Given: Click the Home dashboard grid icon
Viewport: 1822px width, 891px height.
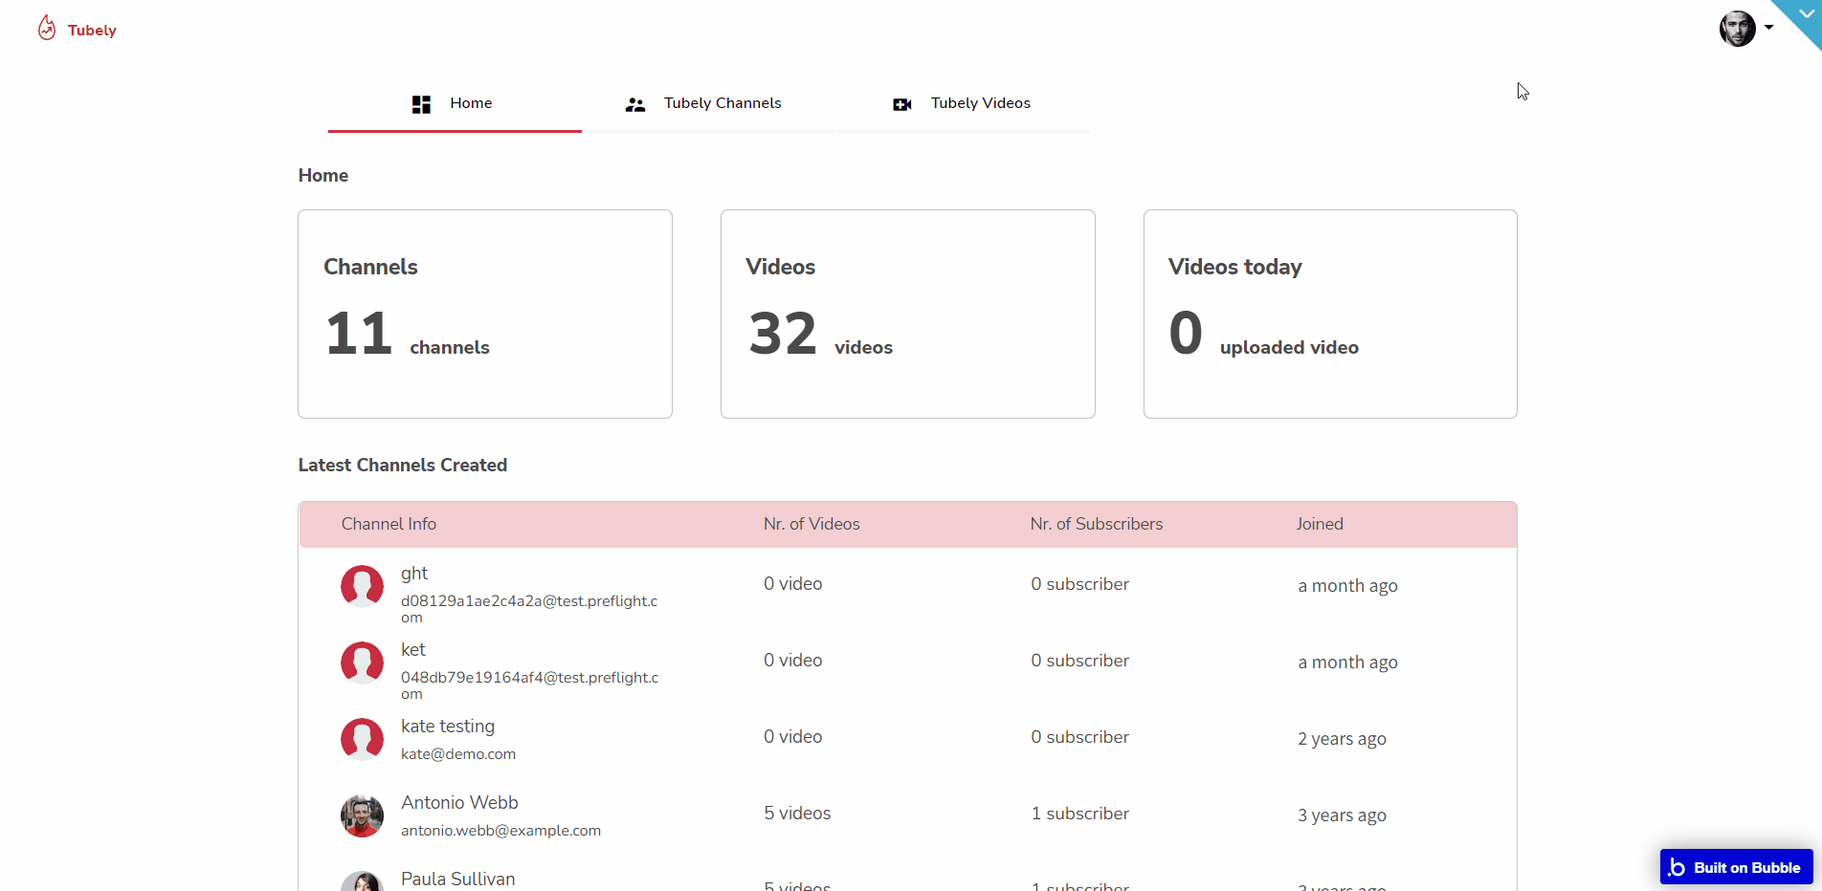Looking at the screenshot, I should click(x=421, y=104).
